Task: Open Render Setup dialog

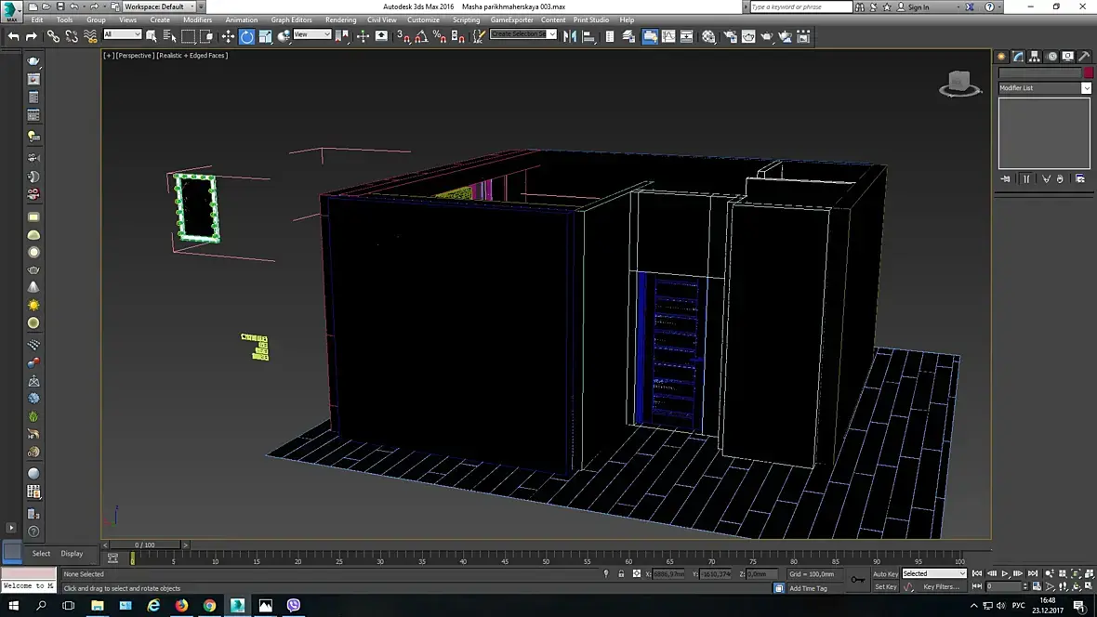Action: 730,36
